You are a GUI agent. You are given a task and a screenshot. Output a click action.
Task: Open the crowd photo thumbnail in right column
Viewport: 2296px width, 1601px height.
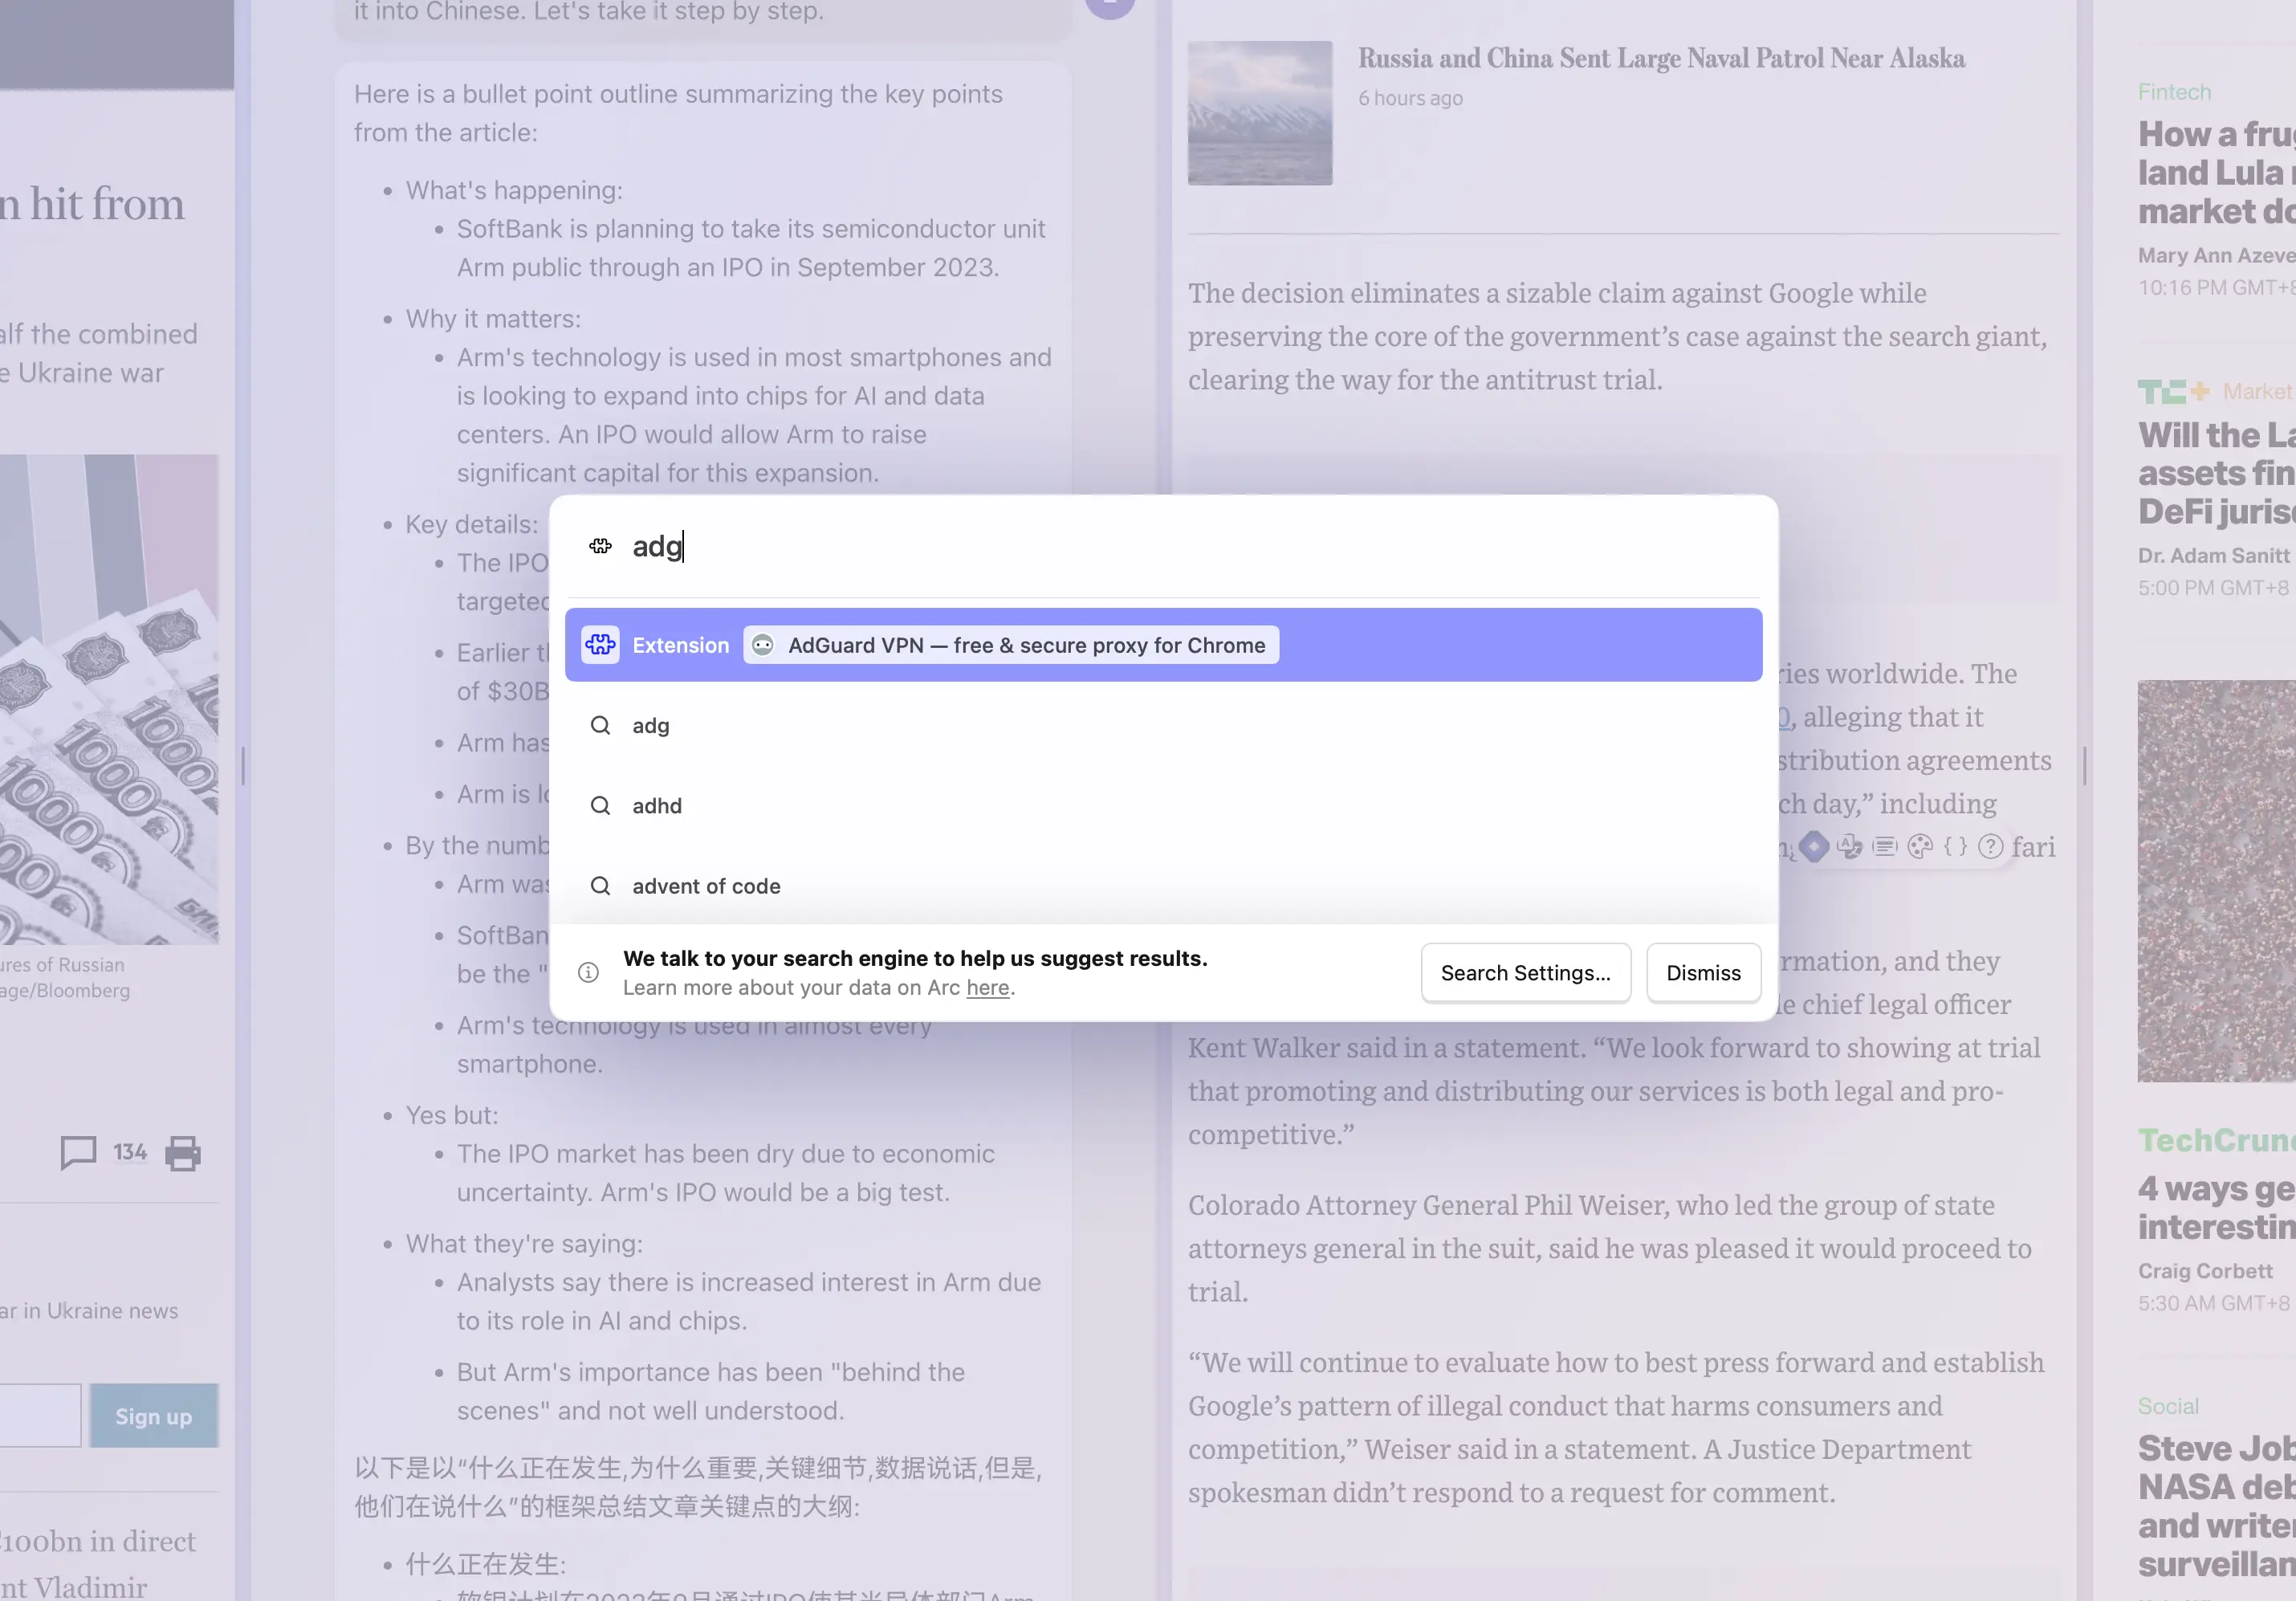pyautogui.click(x=2217, y=881)
